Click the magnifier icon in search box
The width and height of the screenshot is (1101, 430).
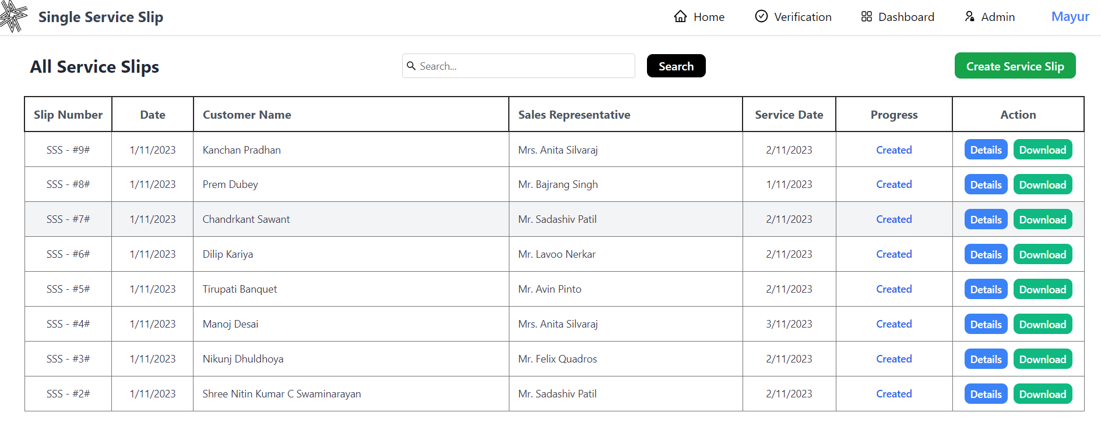click(x=411, y=66)
